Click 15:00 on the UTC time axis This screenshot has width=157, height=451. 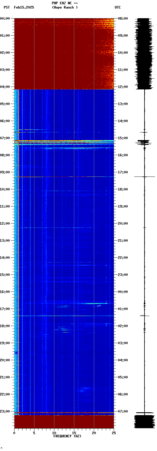[x=123, y=138]
